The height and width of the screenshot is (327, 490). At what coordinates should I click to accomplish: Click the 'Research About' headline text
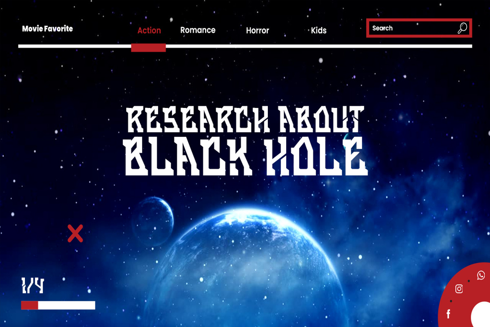click(245, 119)
